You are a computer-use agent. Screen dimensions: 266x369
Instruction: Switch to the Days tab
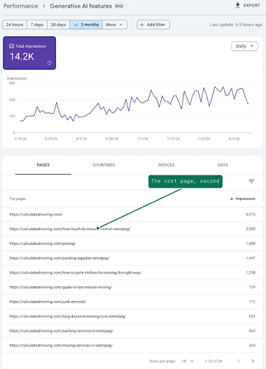coord(223,165)
